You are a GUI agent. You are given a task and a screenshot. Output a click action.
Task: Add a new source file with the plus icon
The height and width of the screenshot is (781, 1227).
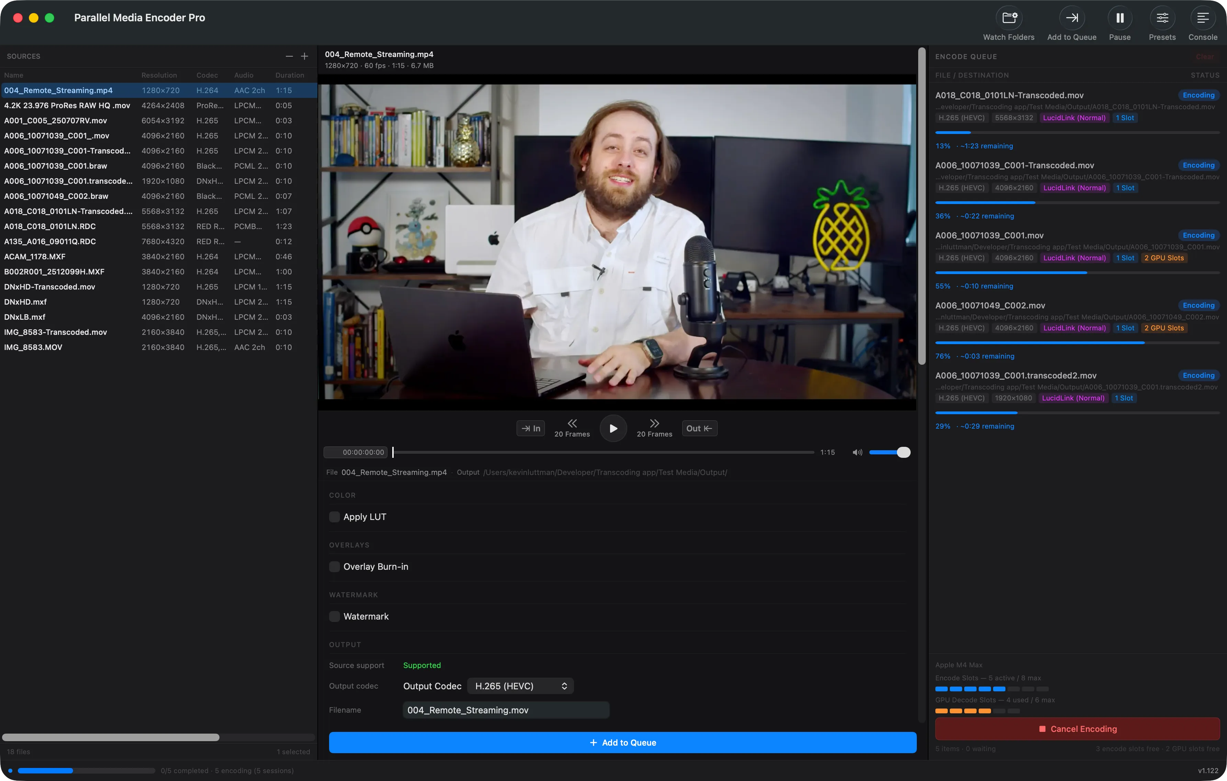coord(304,56)
